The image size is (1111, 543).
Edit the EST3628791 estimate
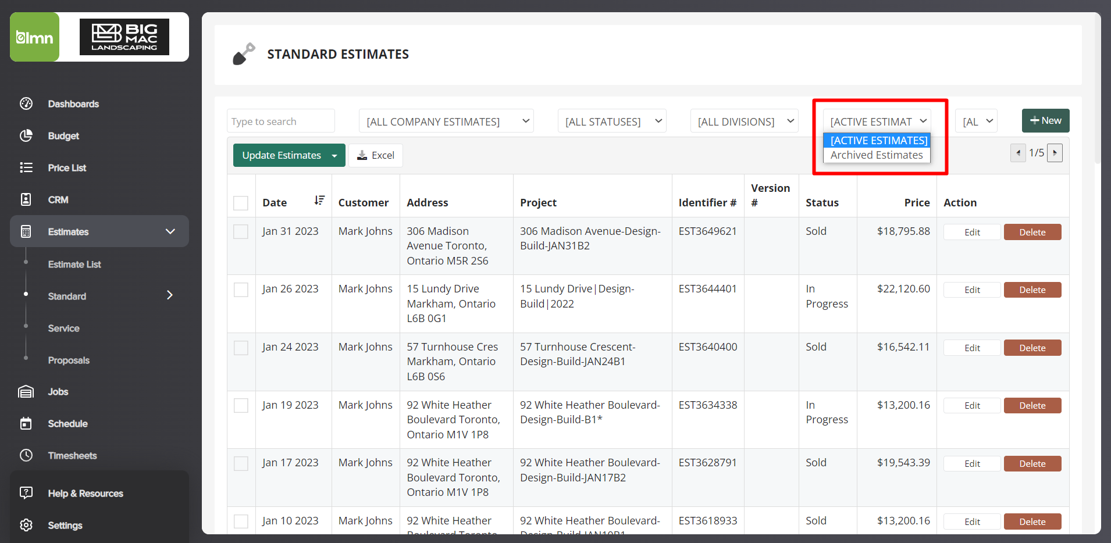pos(972,463)
